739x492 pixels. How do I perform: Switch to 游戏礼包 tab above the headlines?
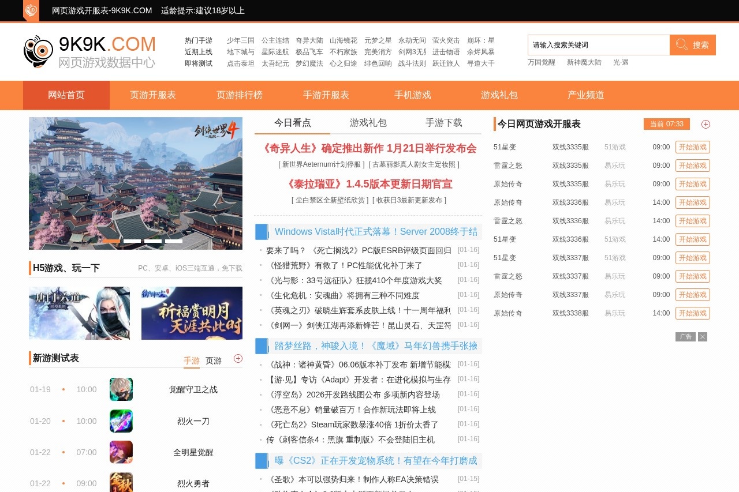pyautogui.click(x=368, y=123)
